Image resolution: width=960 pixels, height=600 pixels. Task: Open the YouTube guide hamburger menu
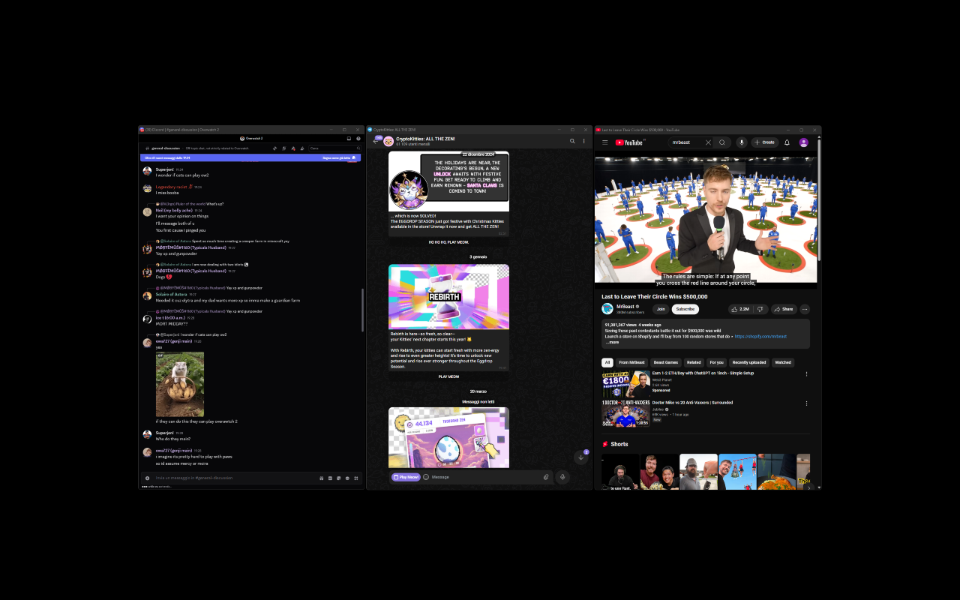[604, 142]
